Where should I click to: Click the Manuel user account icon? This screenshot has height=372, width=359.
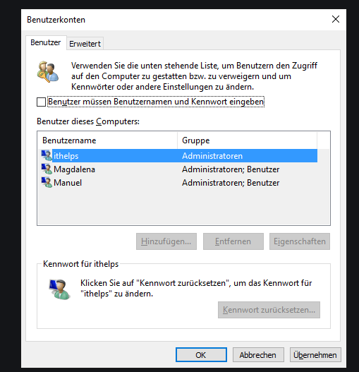click(x=47, y=182)
